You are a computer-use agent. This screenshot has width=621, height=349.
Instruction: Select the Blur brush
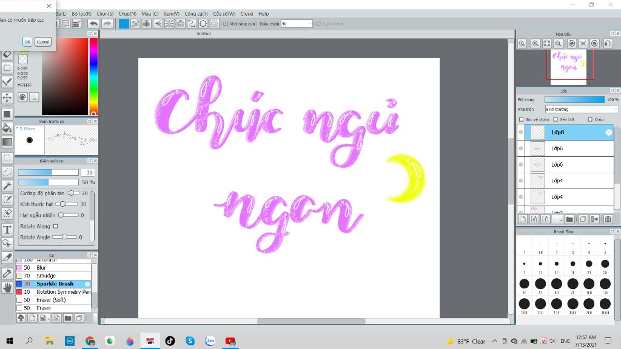[x=53, y=268]
